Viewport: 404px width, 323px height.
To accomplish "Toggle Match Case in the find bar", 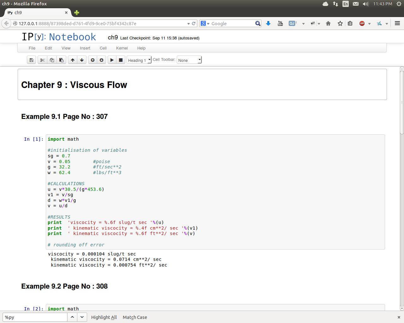I will pyautogui.click(x=135, y=317).
